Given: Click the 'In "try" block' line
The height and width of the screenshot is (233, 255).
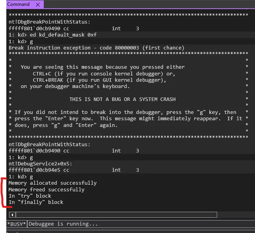Looking at the screenshot, I should point(30,196).
